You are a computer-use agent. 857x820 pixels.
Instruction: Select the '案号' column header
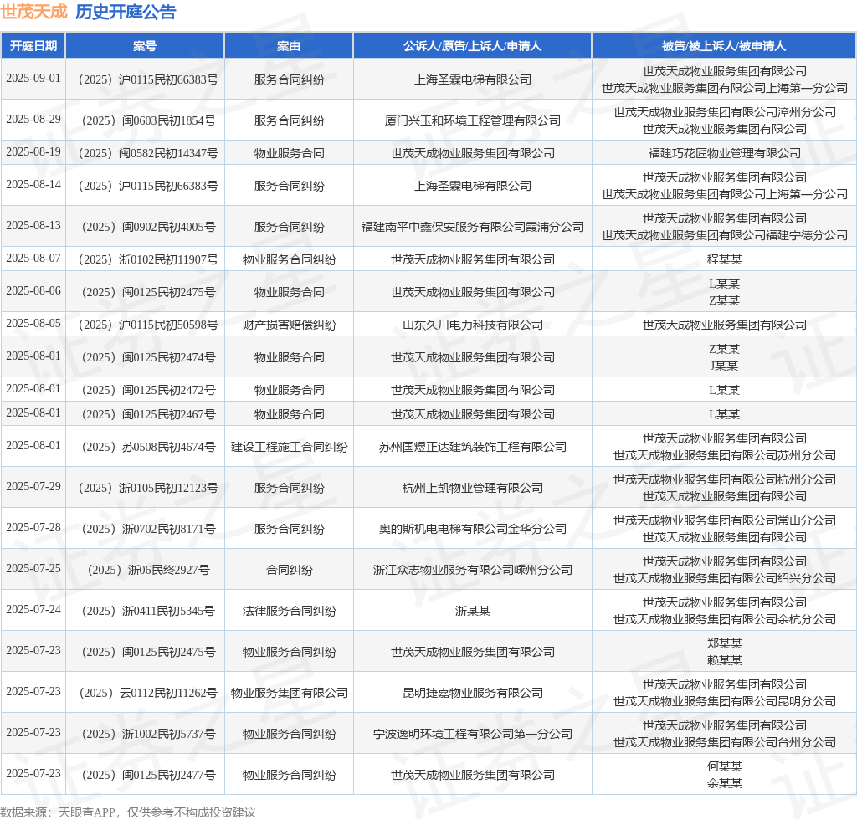coord(145,46)
